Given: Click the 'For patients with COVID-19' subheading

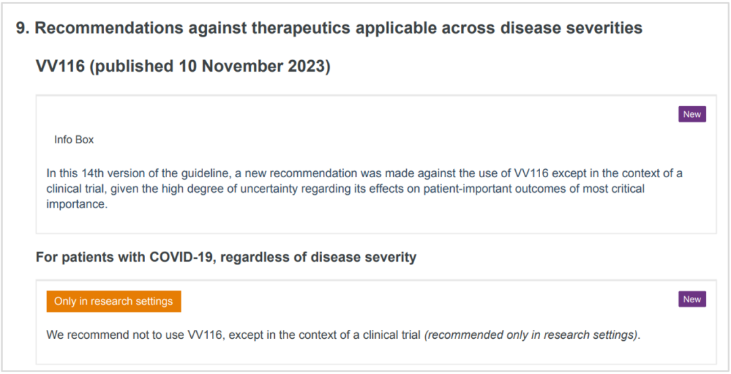Looking at the screenshot, I should point(226,256).
